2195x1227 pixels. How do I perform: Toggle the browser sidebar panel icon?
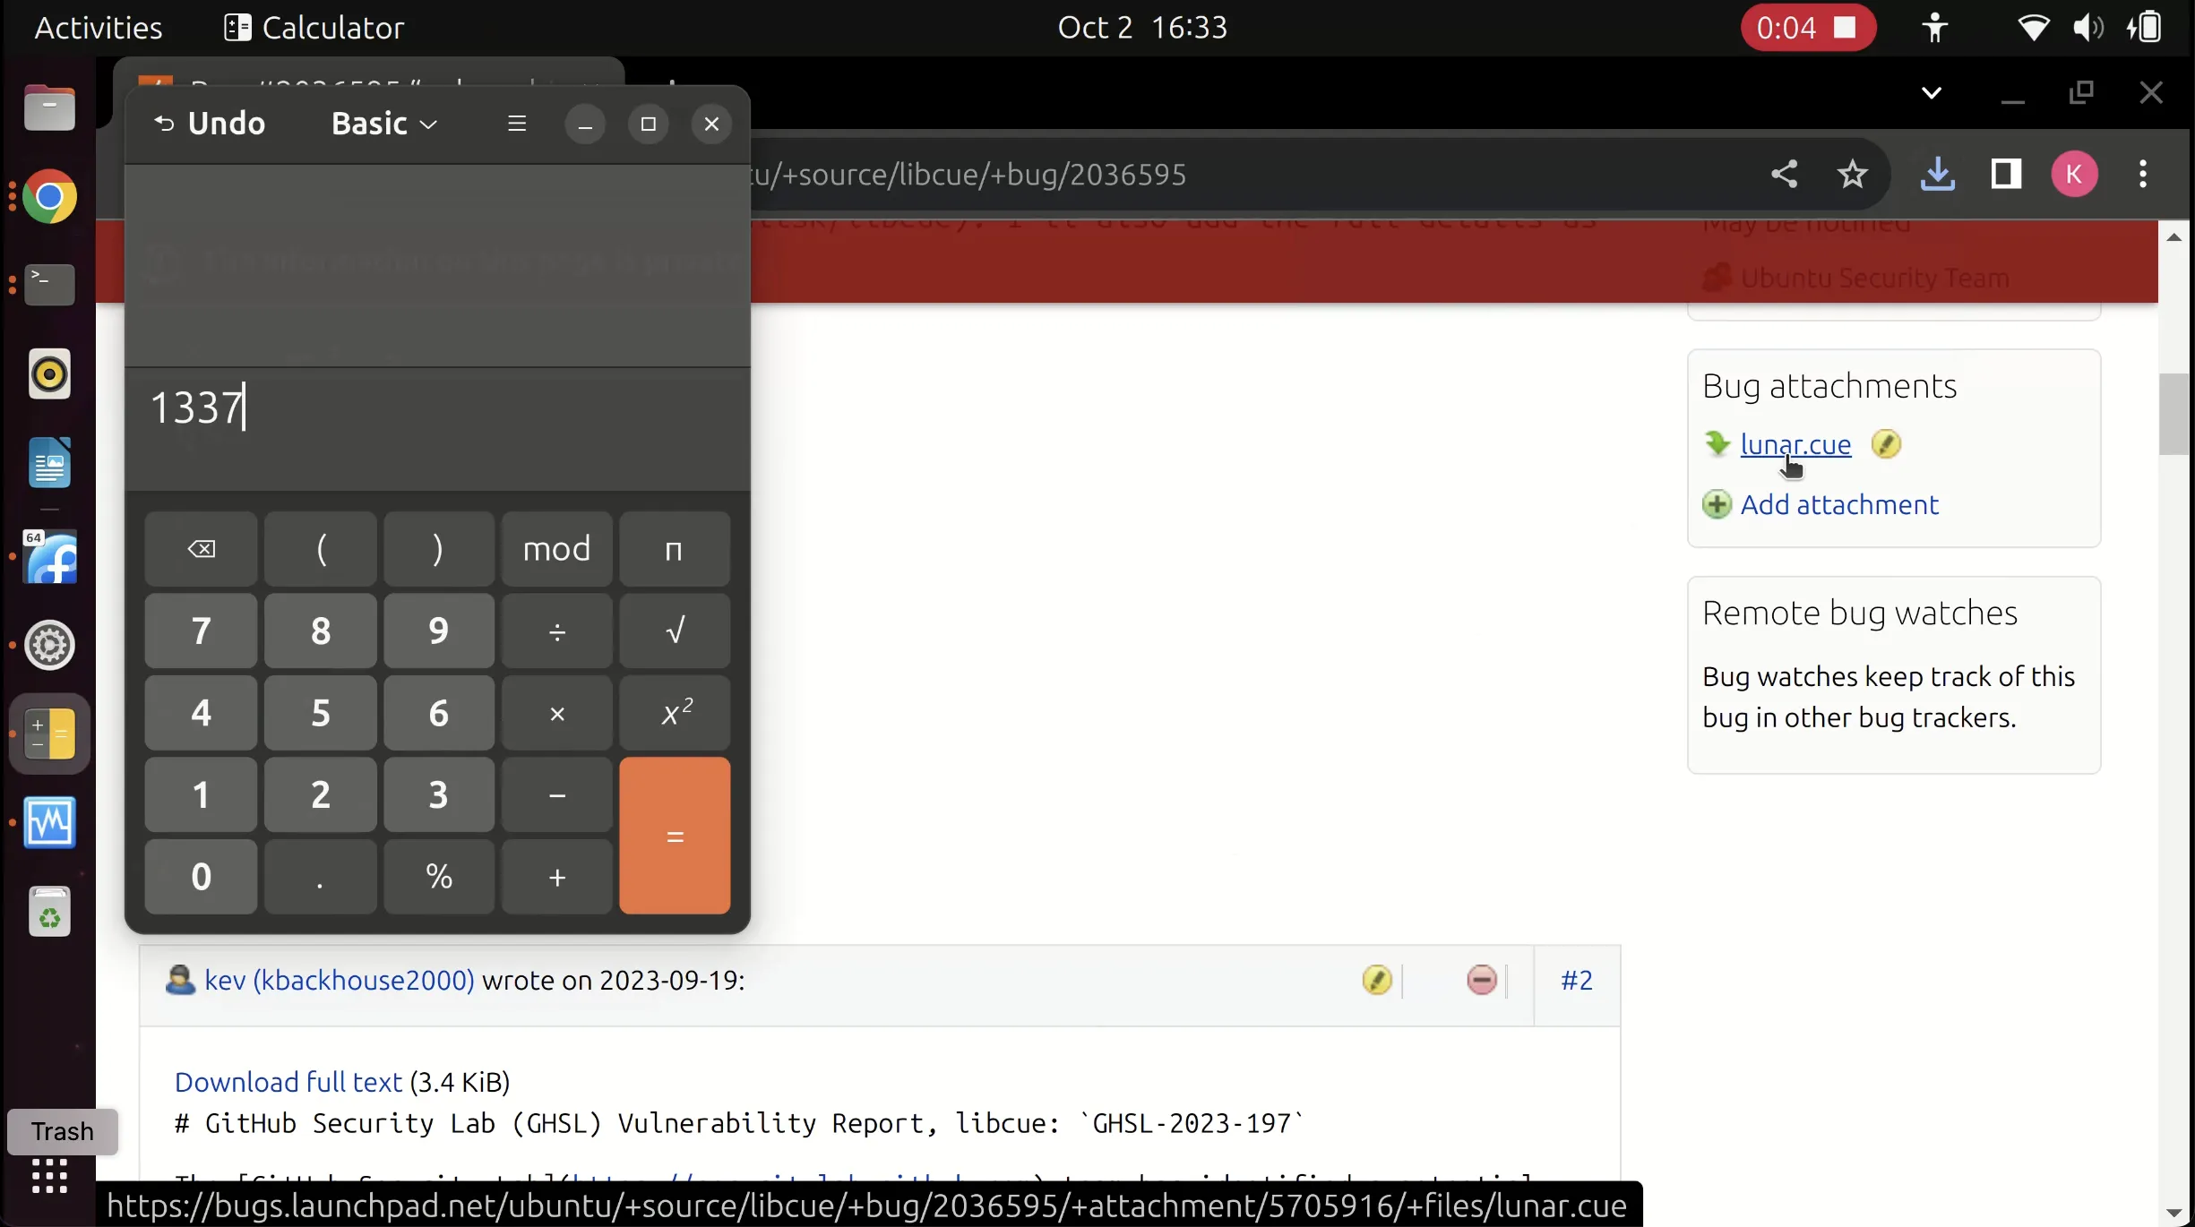(2007, 172)
